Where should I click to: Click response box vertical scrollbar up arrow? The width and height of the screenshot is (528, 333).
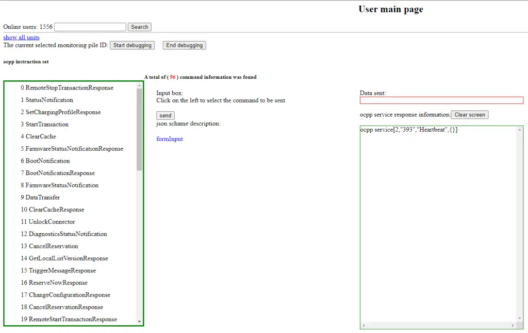pyautogui.click(x=520, y=130)
